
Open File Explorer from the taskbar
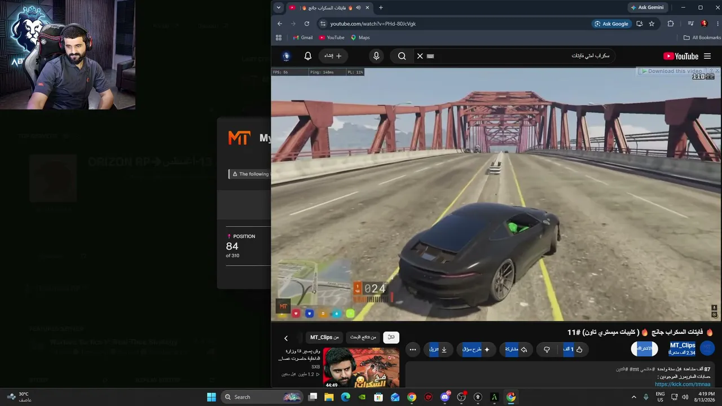pos(329,397)
